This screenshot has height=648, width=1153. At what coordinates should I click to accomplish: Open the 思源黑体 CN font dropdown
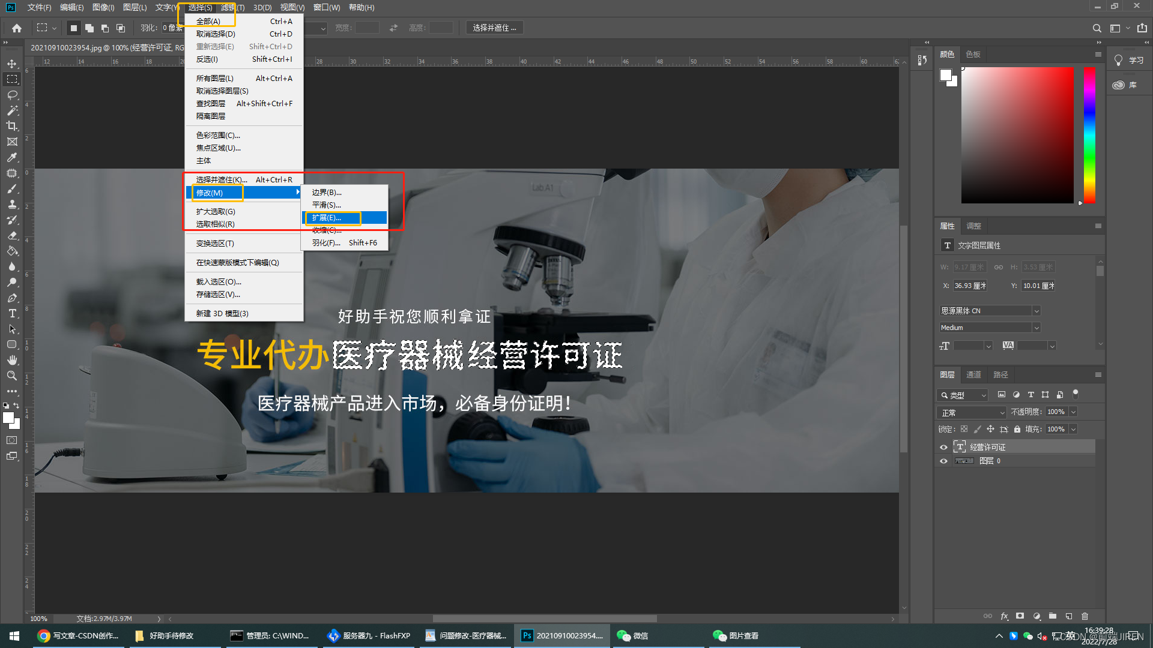tap(989, 310)
